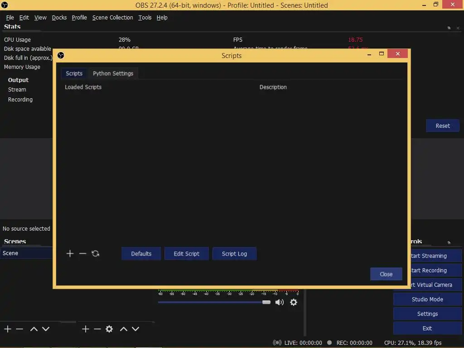
Task: Click the 18.75 FPS value
Action: [355, 40]
